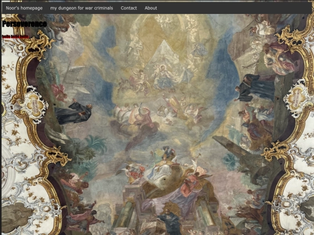Select the red text below the Perseverence heading
314x235 pixels.
click(16, 37)
